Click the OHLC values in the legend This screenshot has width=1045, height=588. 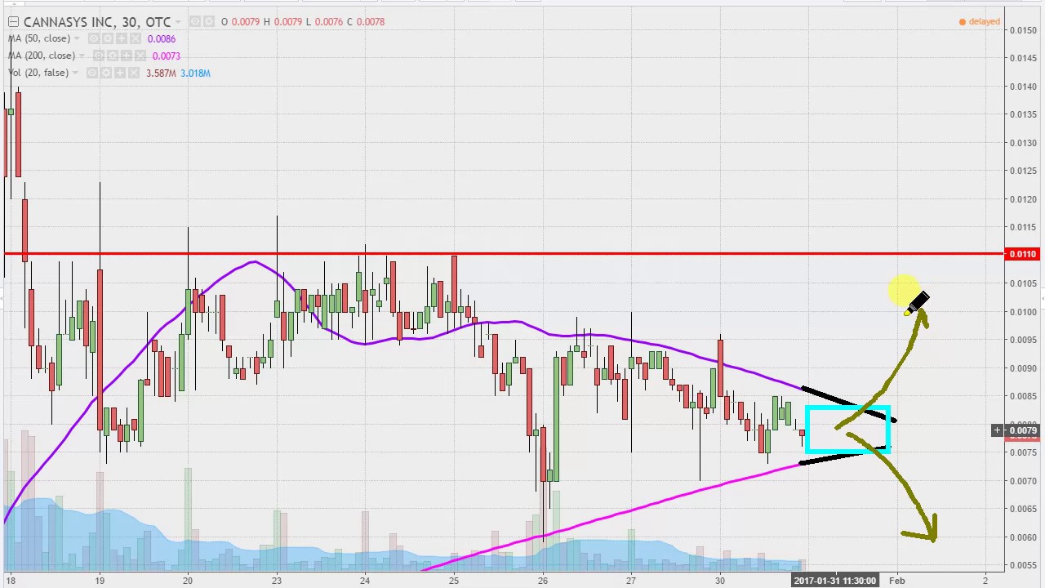[x=303, y=22]
